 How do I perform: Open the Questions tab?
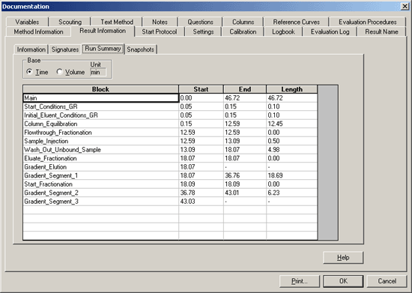pyautogui.click(x=200, y=22)
